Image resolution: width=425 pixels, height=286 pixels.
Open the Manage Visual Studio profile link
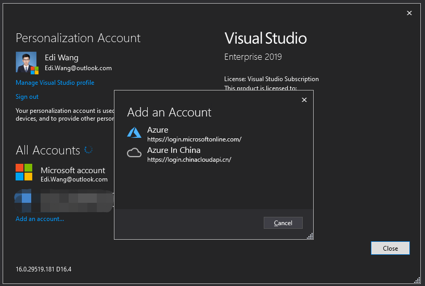(x=55, y=83)
